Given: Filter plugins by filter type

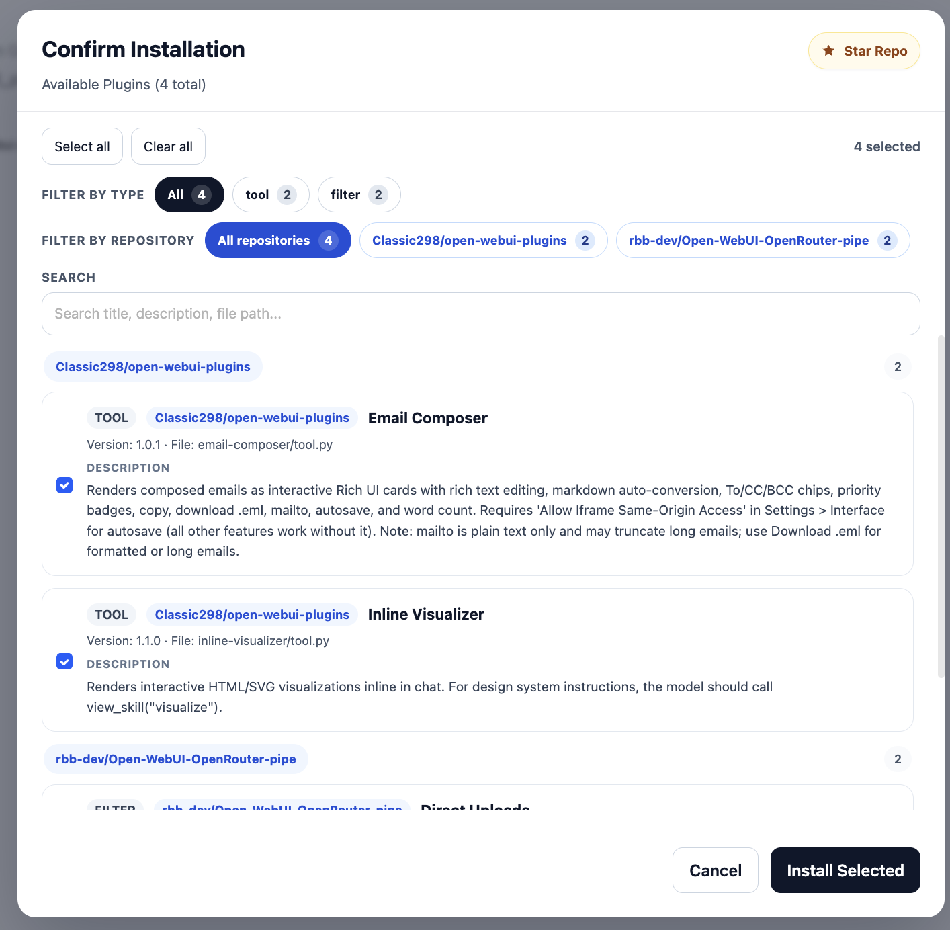Looking at the screenshot, I should pos(359,194).
